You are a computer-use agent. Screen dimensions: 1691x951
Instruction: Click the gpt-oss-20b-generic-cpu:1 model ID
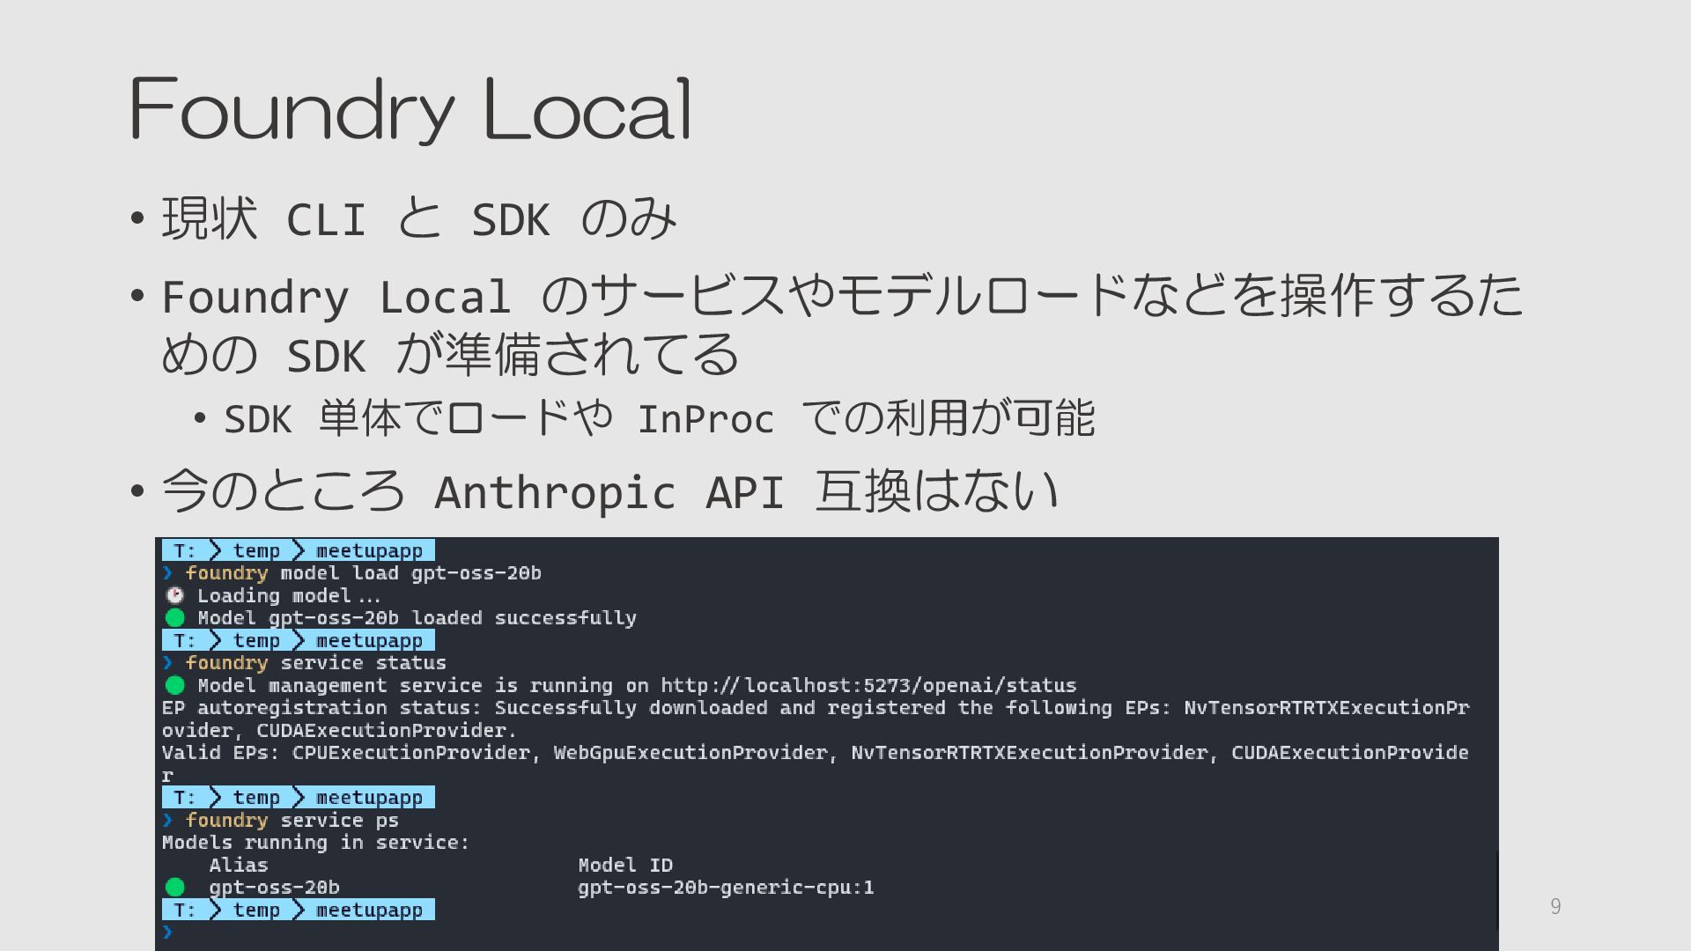point(726,887)
